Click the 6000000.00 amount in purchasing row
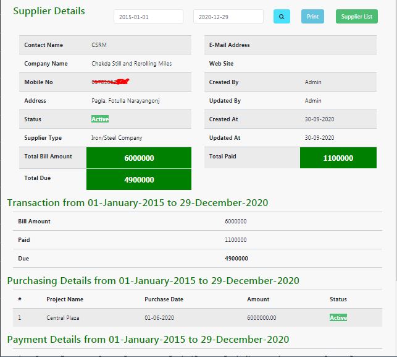Image resolution: width=397 pixels, height=357 pixels. (262, 317)
